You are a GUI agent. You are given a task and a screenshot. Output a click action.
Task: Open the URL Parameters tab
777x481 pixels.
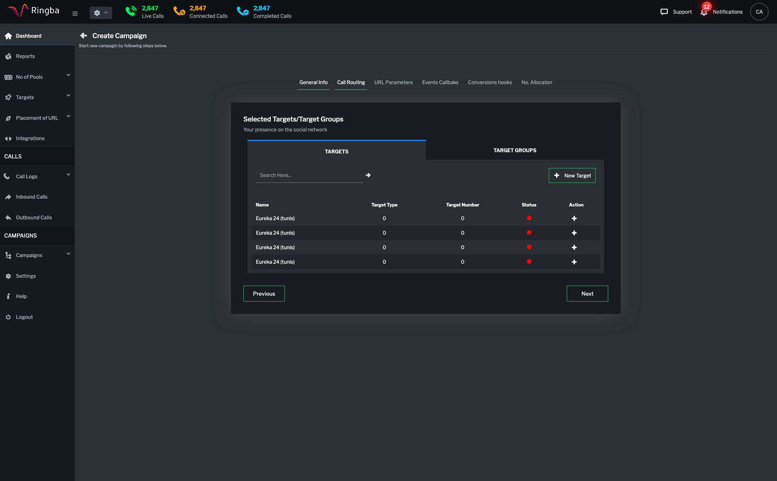coord(393,83)
